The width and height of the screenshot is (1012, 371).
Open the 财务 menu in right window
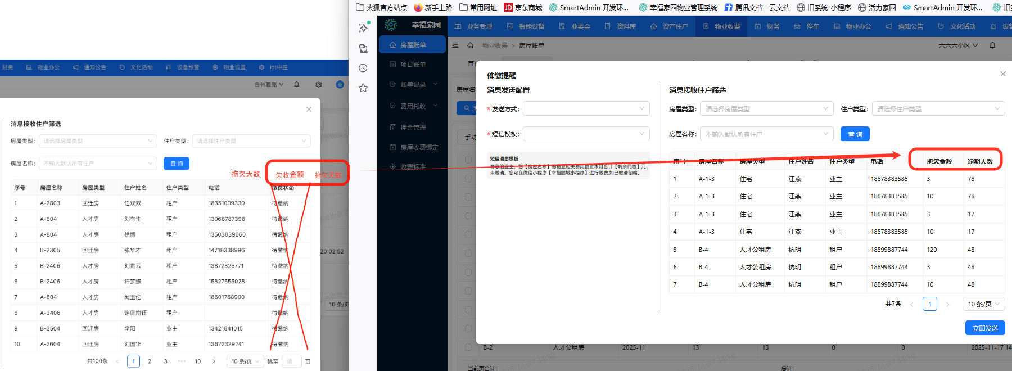coord(767,26)
